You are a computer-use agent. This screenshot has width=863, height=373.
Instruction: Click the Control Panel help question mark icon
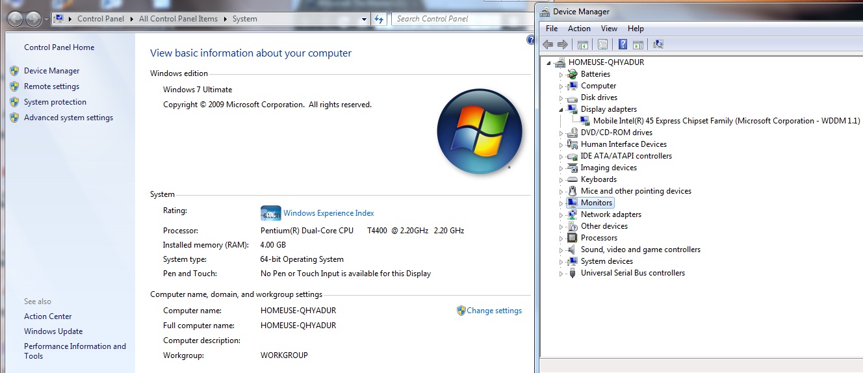pyautogui.click(x=530, y=40)
